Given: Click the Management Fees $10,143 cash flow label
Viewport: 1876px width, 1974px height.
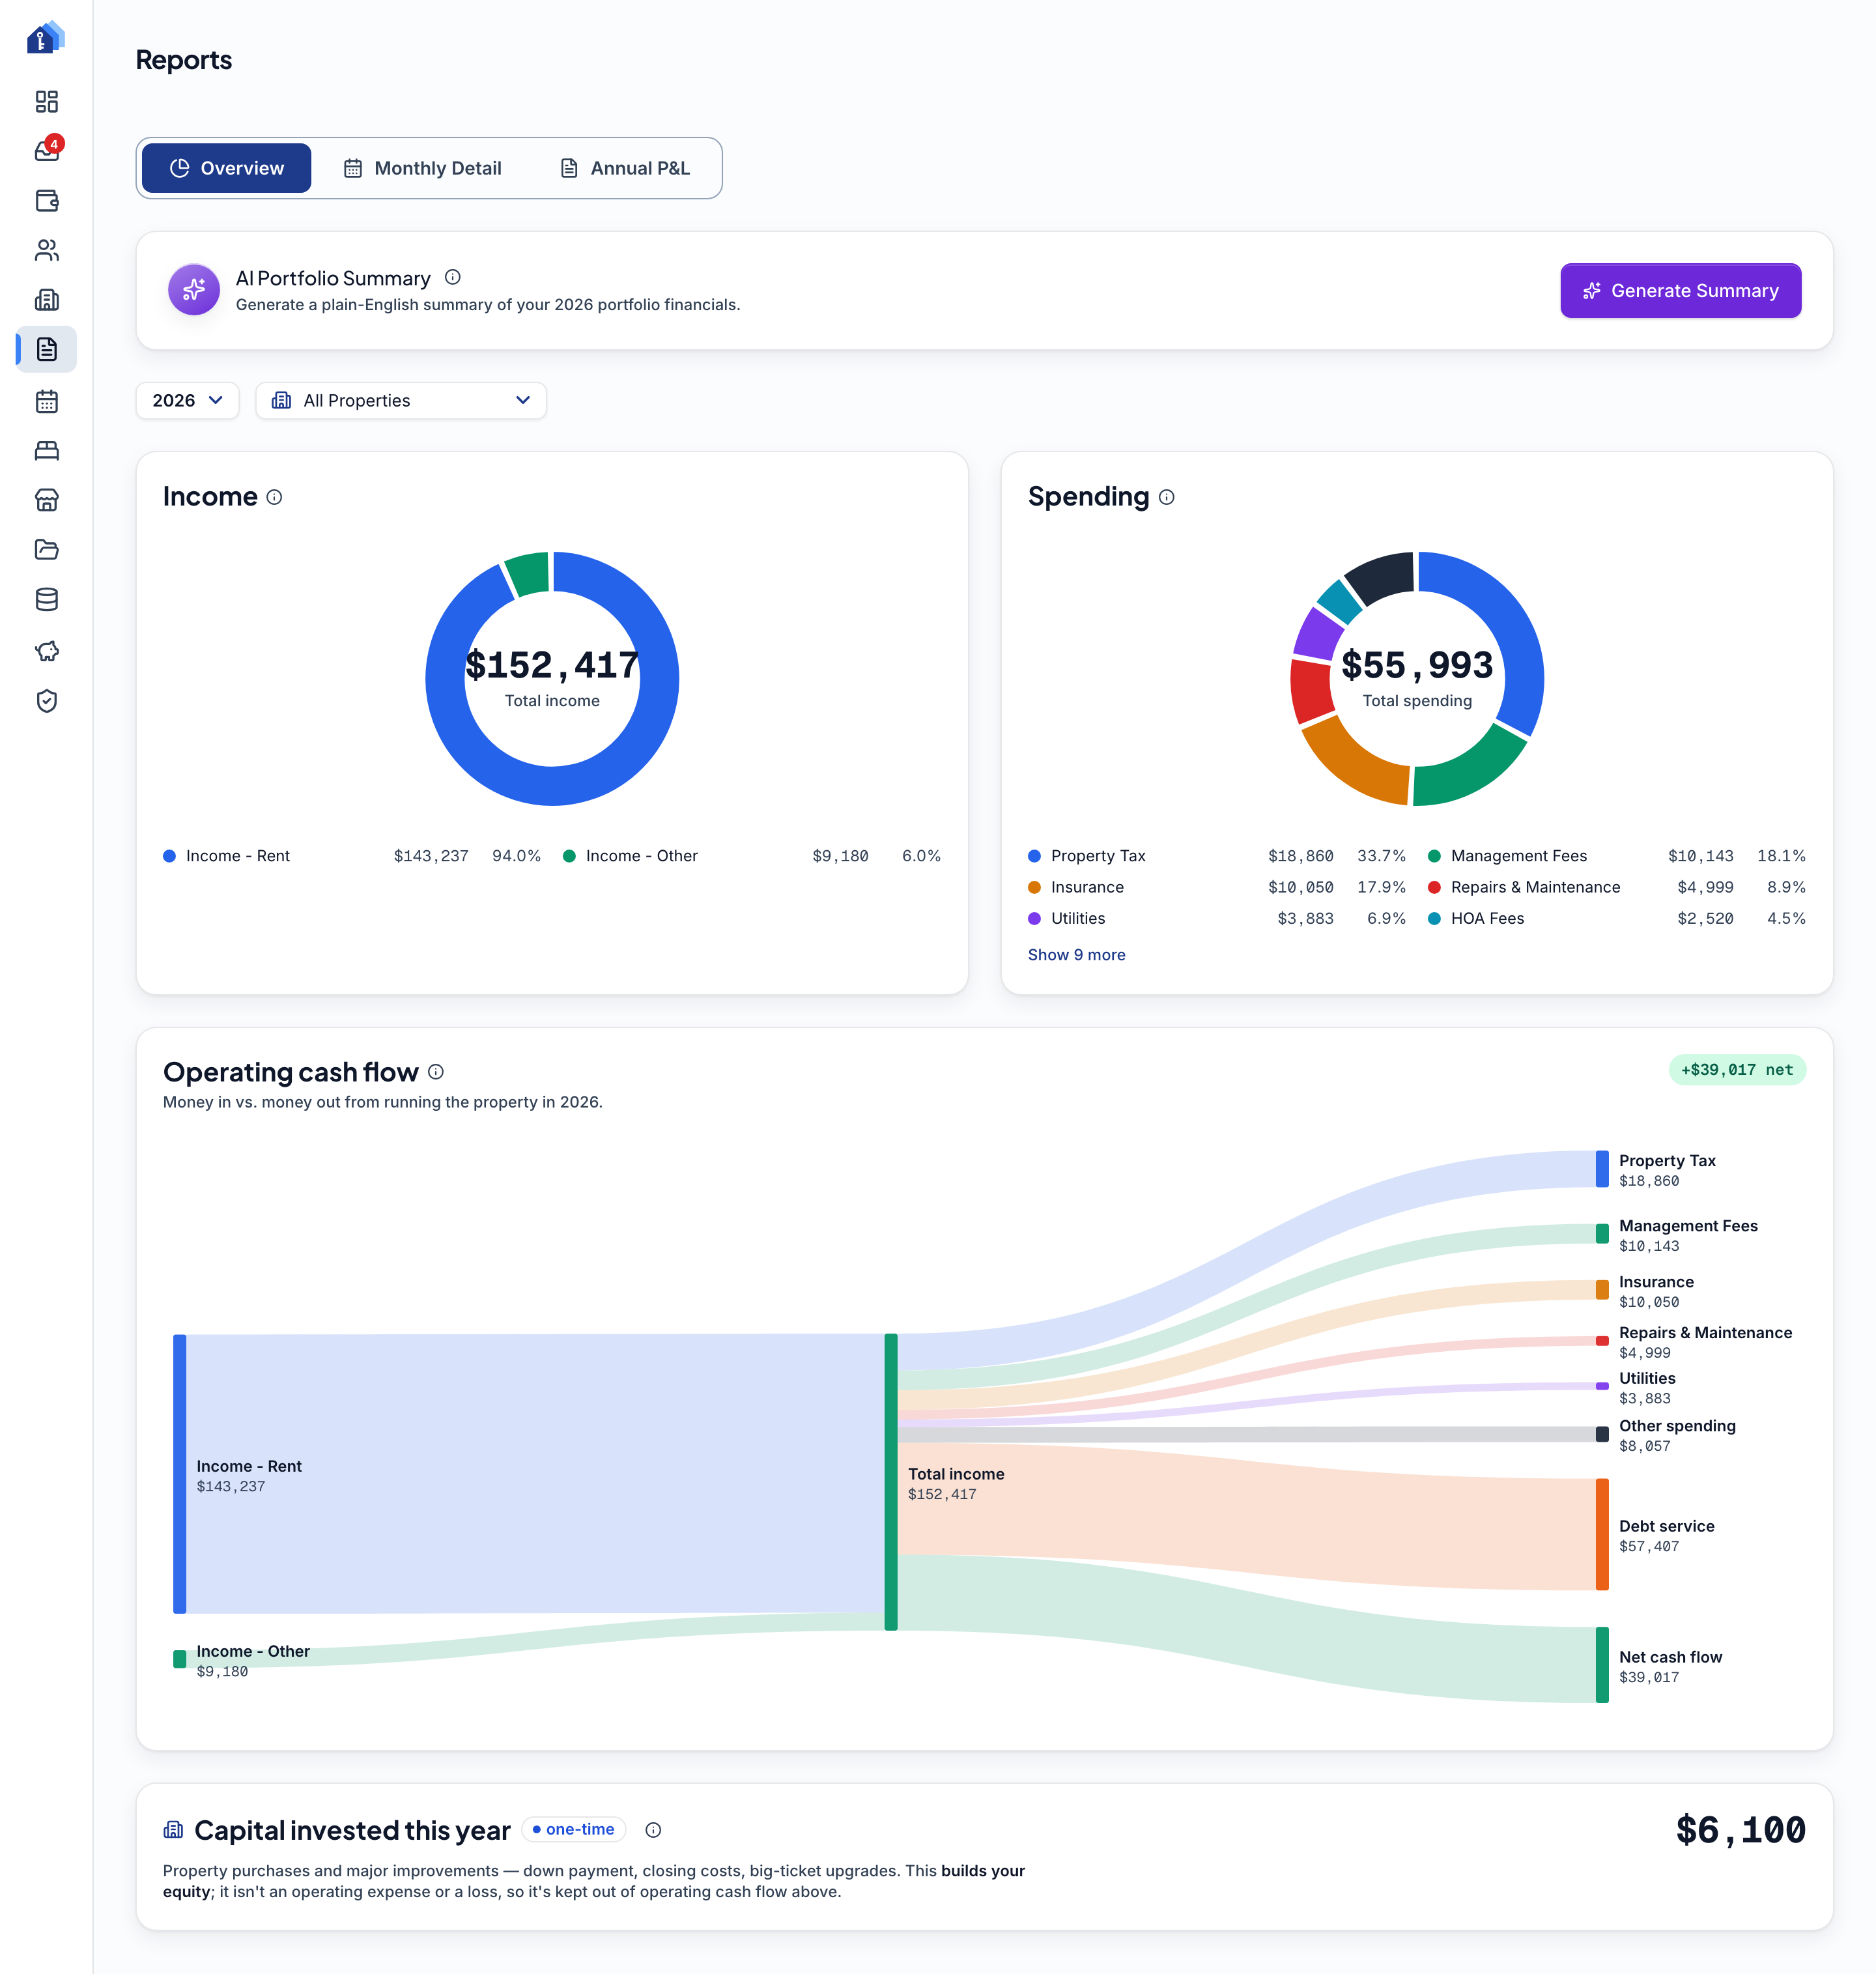Looking at the screenshot, I should [1688, 1235].
